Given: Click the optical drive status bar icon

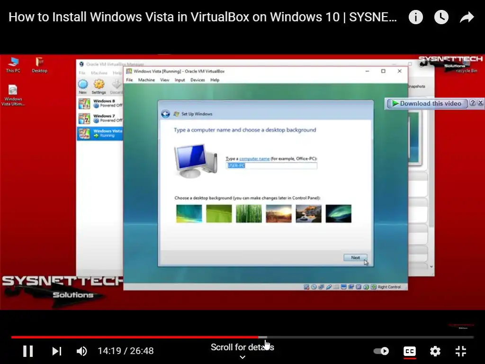Looking at the screenshot, I should click(x=314, y=287).
